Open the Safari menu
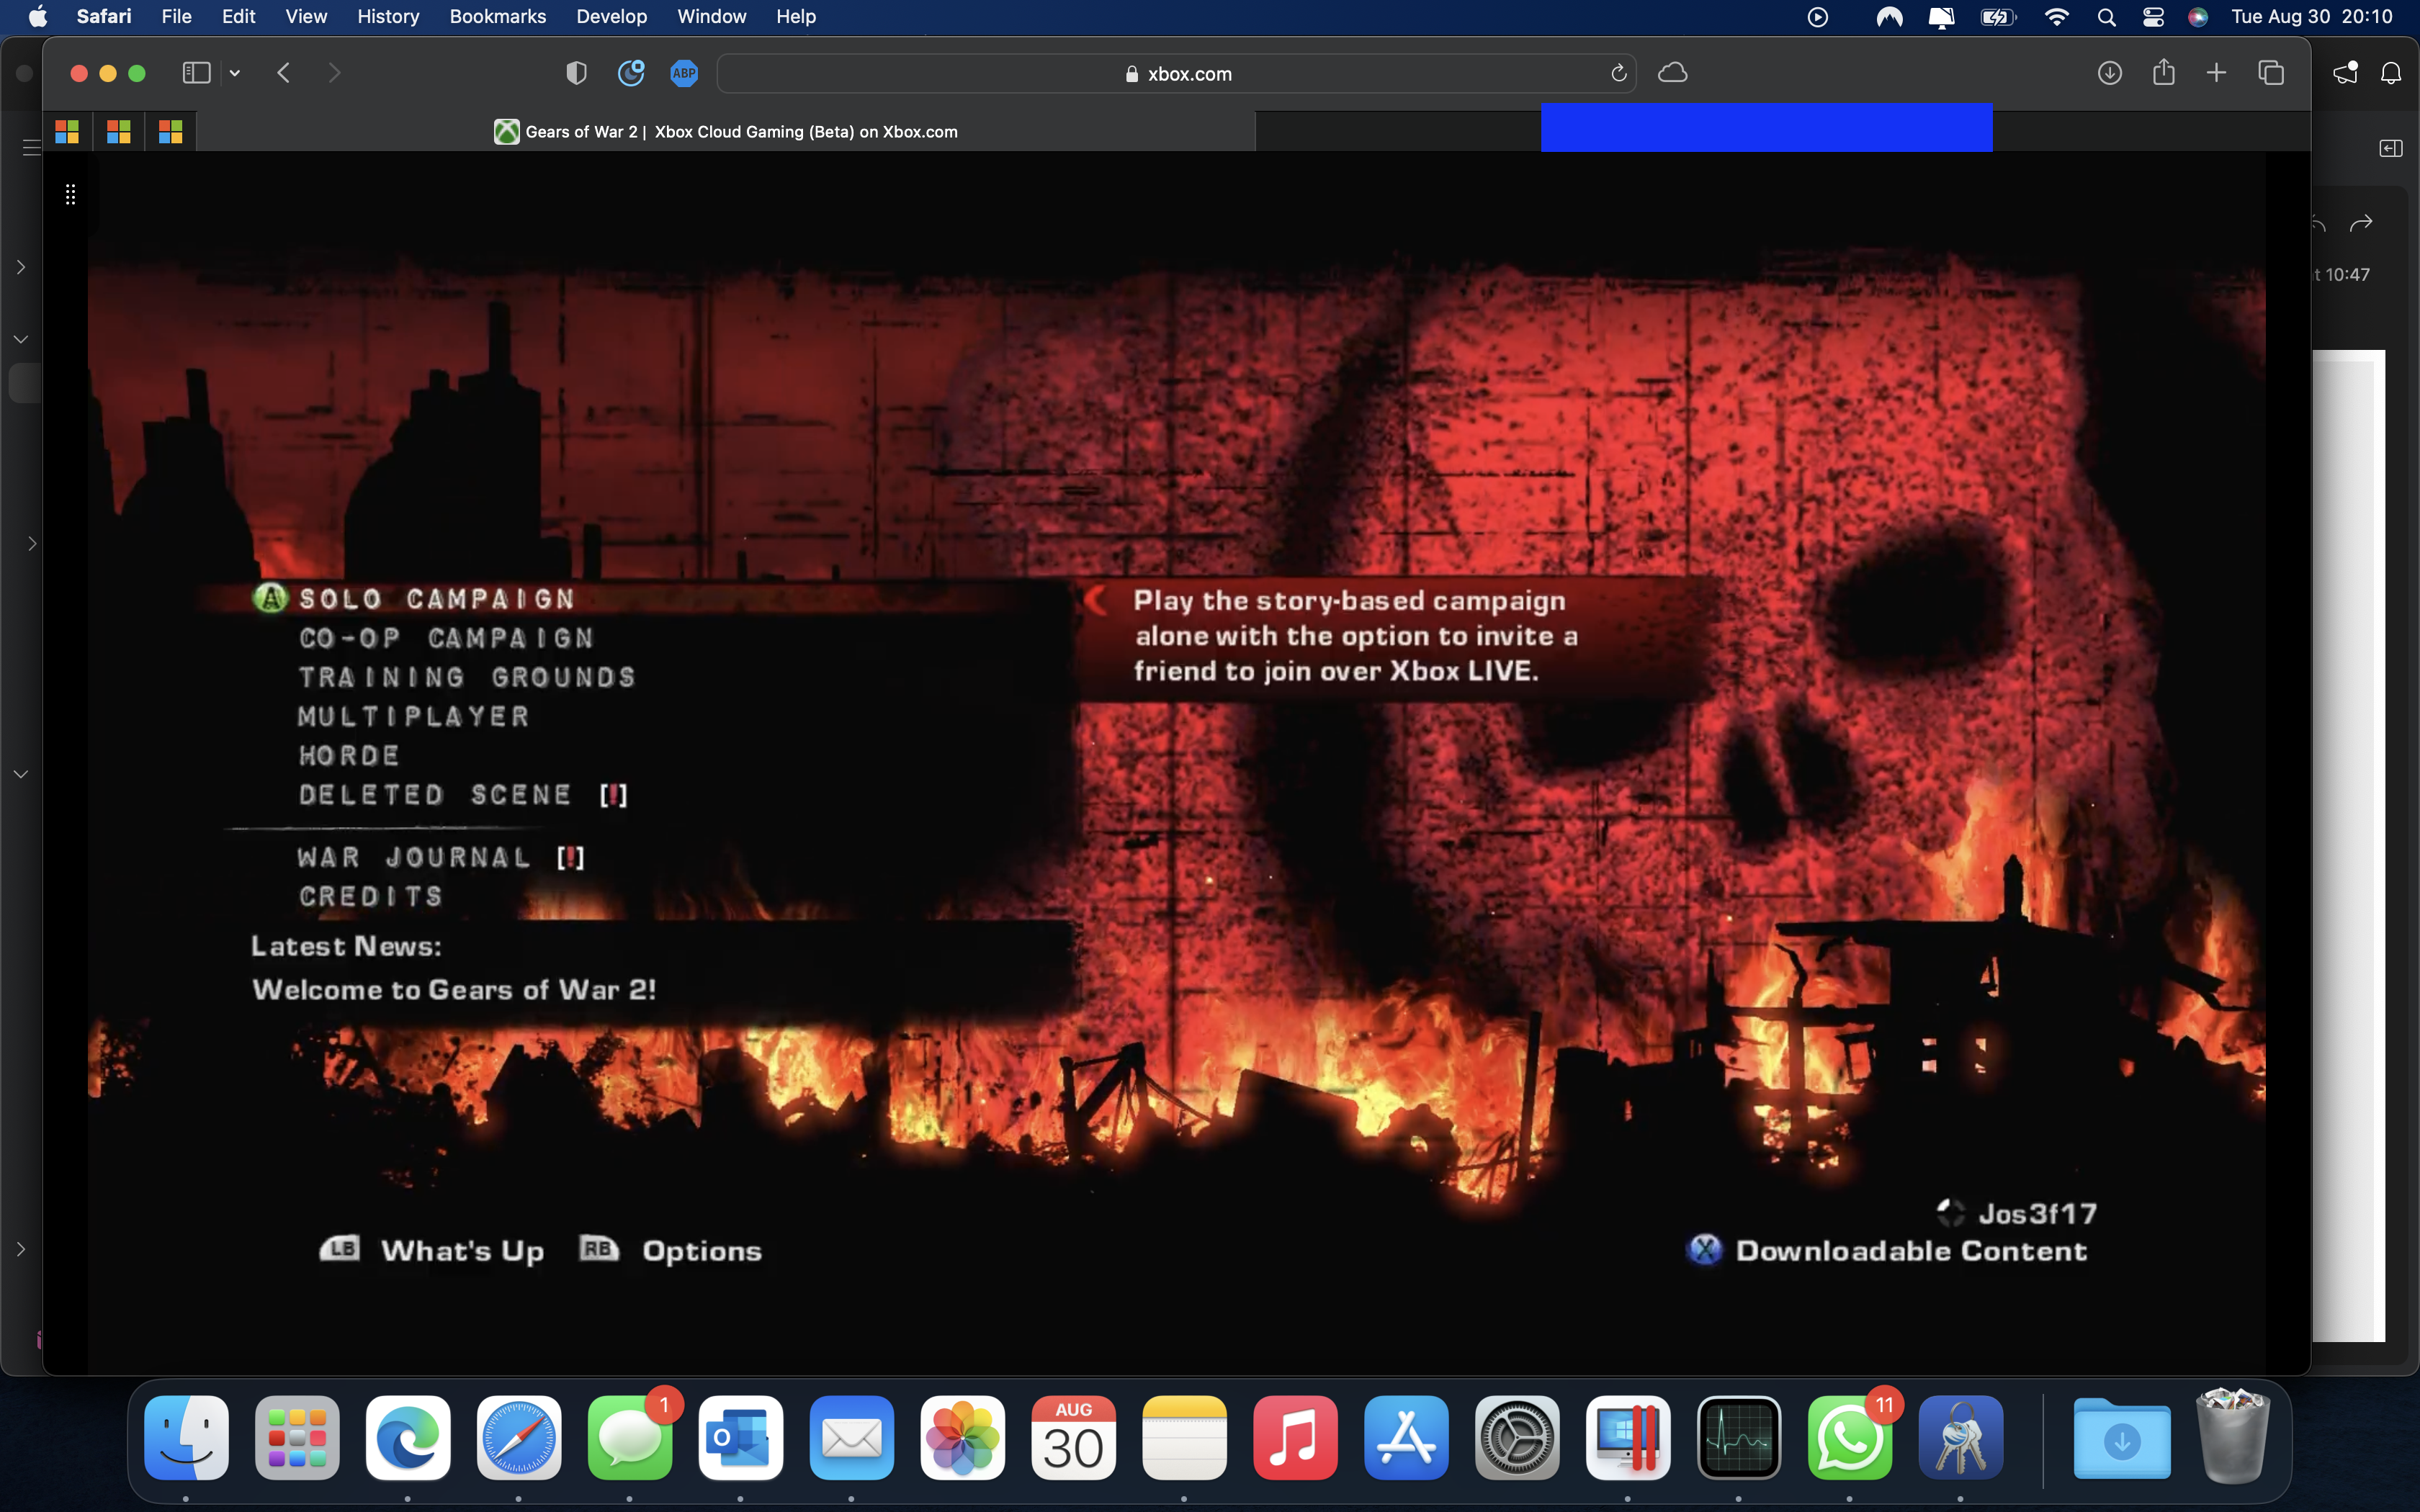Screen dimensions: 2420x1512 click(104, 16)
